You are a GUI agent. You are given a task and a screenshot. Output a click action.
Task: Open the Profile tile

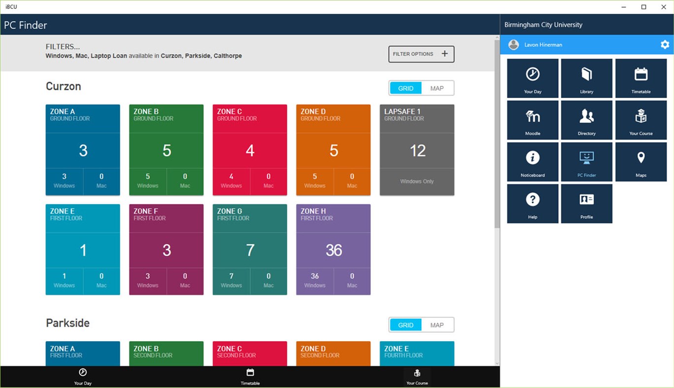pos(586,203)
